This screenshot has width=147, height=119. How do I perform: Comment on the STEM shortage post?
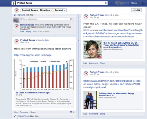(x=24, y=112)
